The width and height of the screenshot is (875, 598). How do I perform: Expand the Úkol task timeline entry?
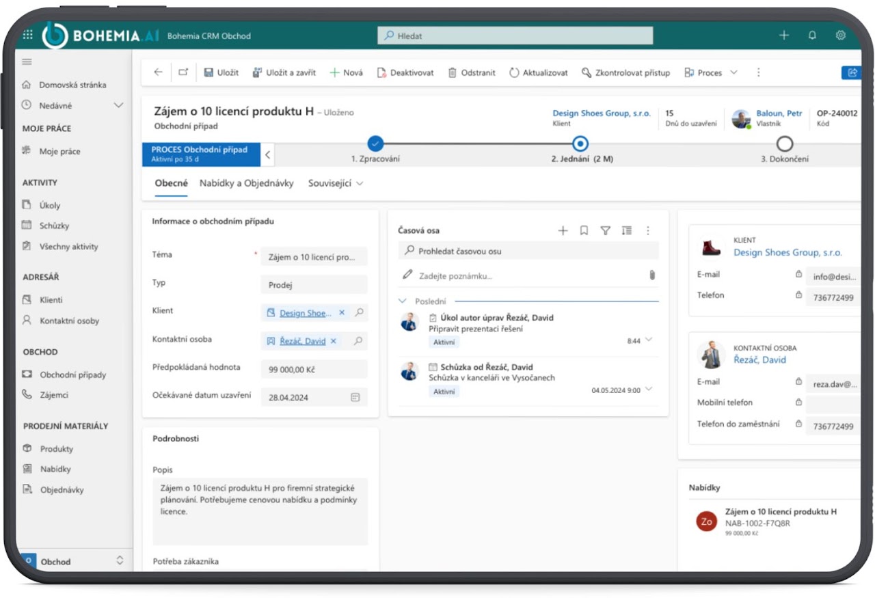649,340
